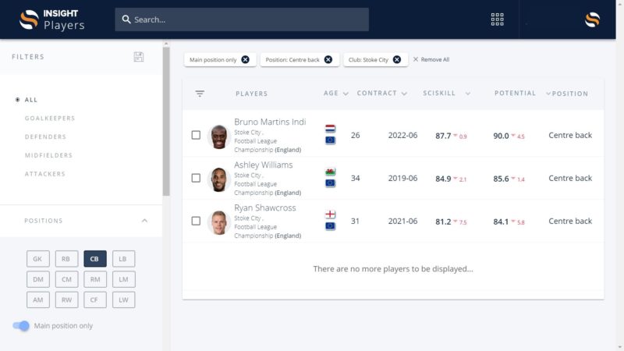Toggle CM position filter
The image size is (624, 351).
(66, 279)
